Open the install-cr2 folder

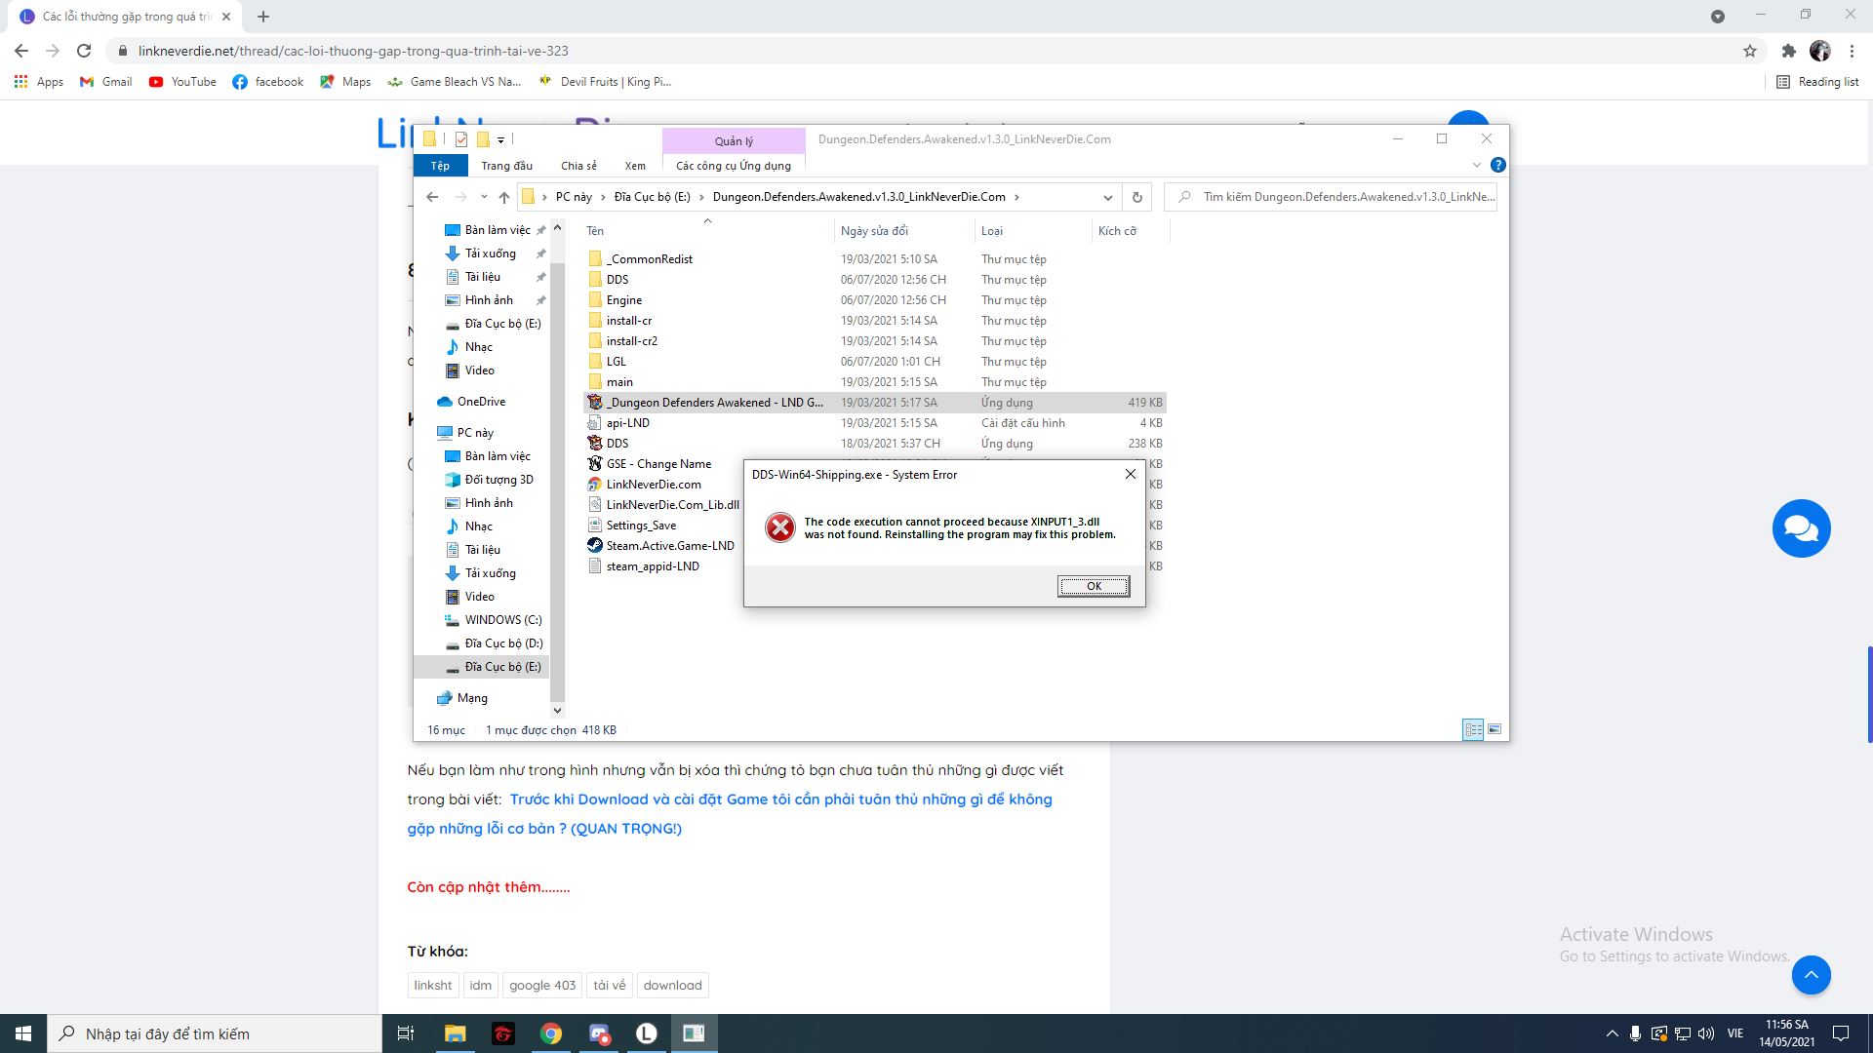[633, 339]
